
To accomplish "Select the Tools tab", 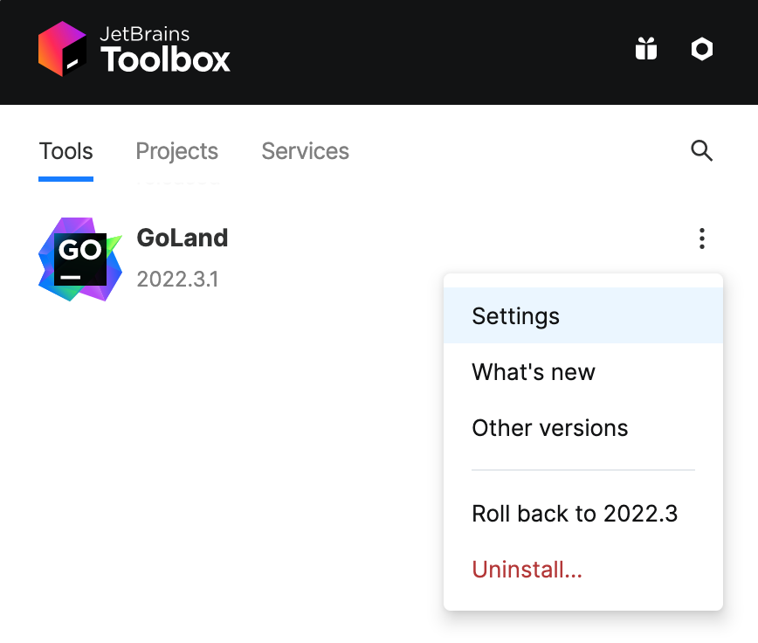I will 65,150.
